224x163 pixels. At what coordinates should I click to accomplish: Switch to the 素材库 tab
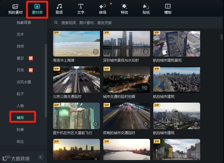pos(37,9)
